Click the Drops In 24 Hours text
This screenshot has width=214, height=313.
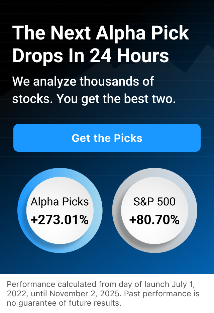(90, 56)
